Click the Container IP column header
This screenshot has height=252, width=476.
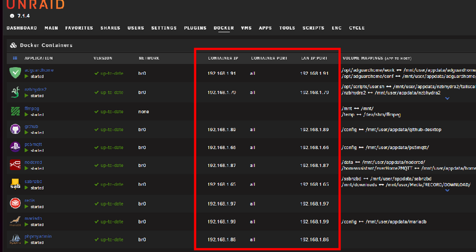pyautogui.click(x=223, y=58)
